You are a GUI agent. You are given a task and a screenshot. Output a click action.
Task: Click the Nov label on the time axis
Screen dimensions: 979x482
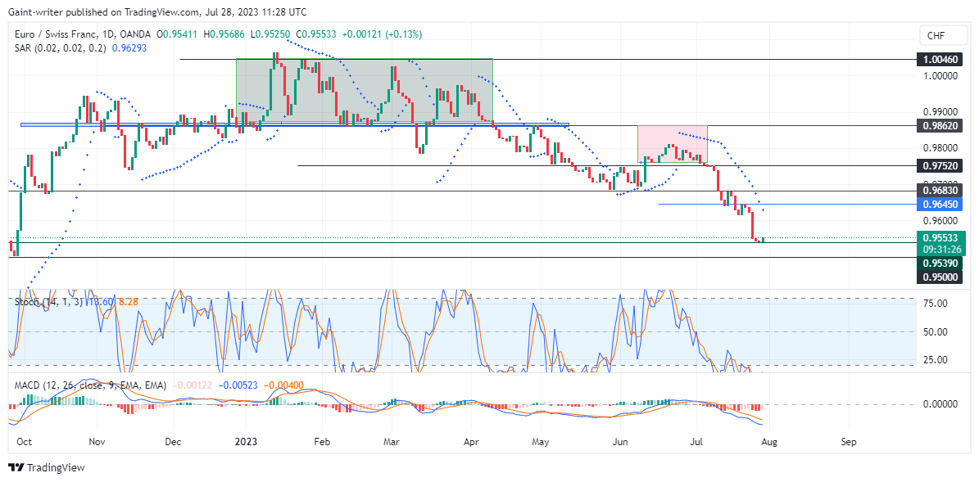pos(97,441)
